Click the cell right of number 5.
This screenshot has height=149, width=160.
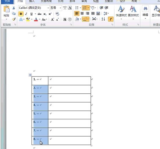tap(70, 115)
